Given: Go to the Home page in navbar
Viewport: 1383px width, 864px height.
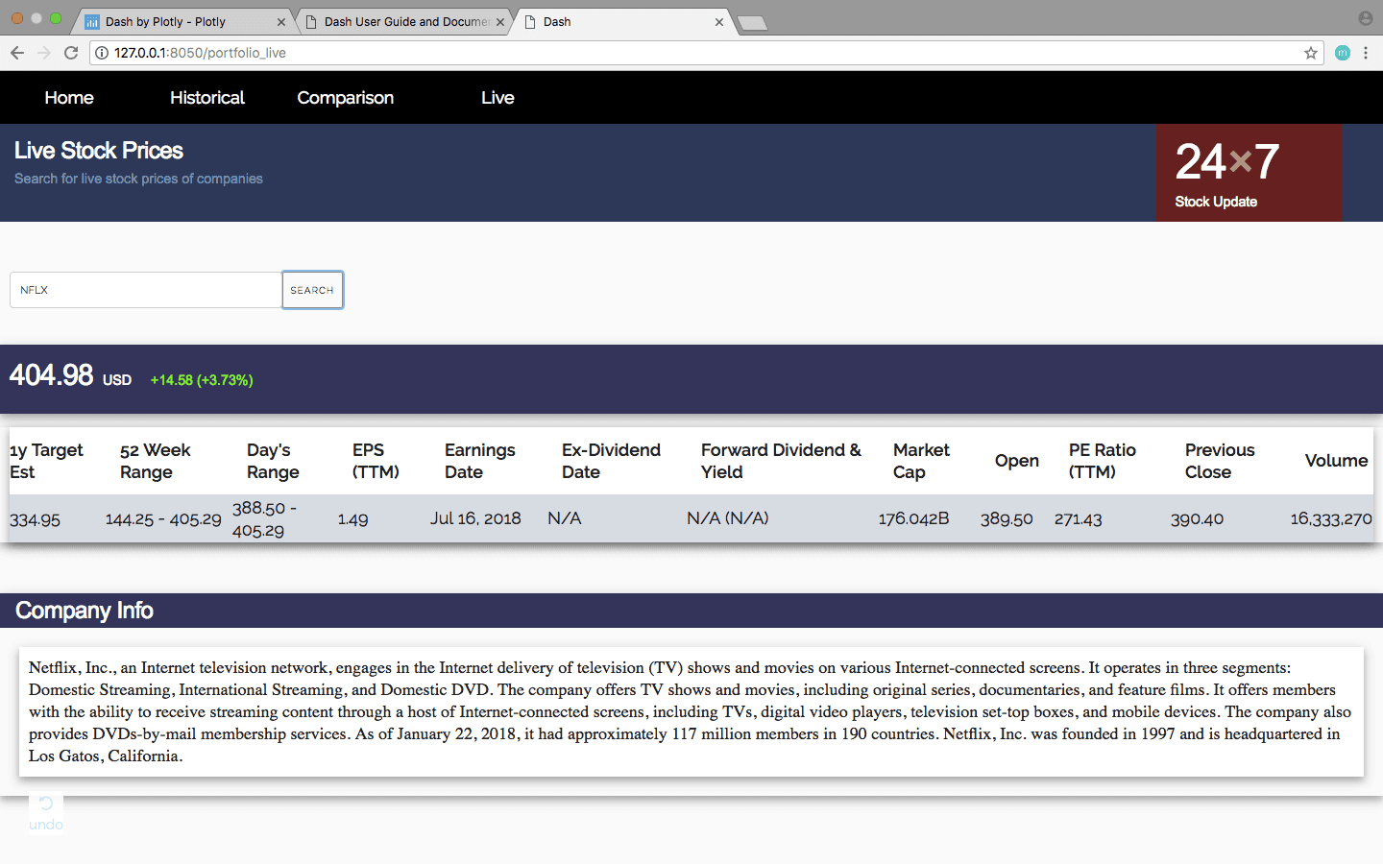Looking at the screenshot, I should tap(69, 98).
